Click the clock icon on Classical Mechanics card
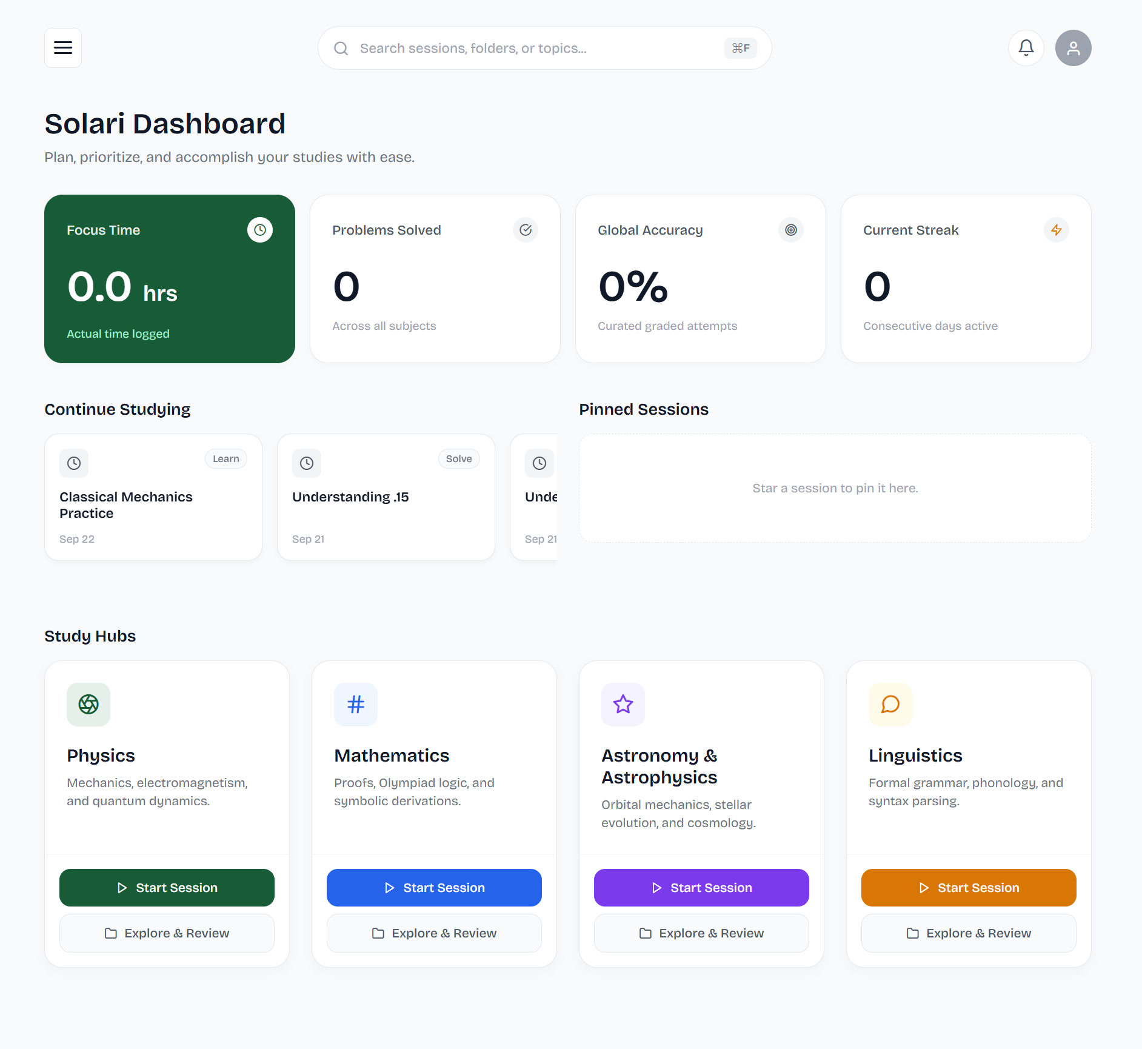The width and height of the screenshot is (1142, 1049). (74, 463)
